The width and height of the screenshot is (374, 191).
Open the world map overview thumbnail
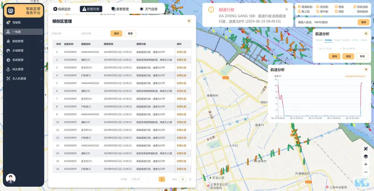pos(361,183)
